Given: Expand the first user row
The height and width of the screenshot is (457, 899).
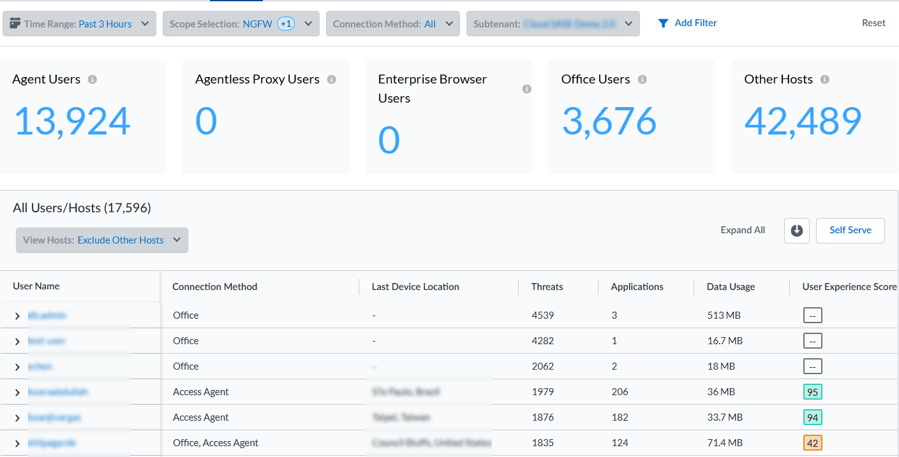Looking at the screenshot, I should [x=17, y=316].
